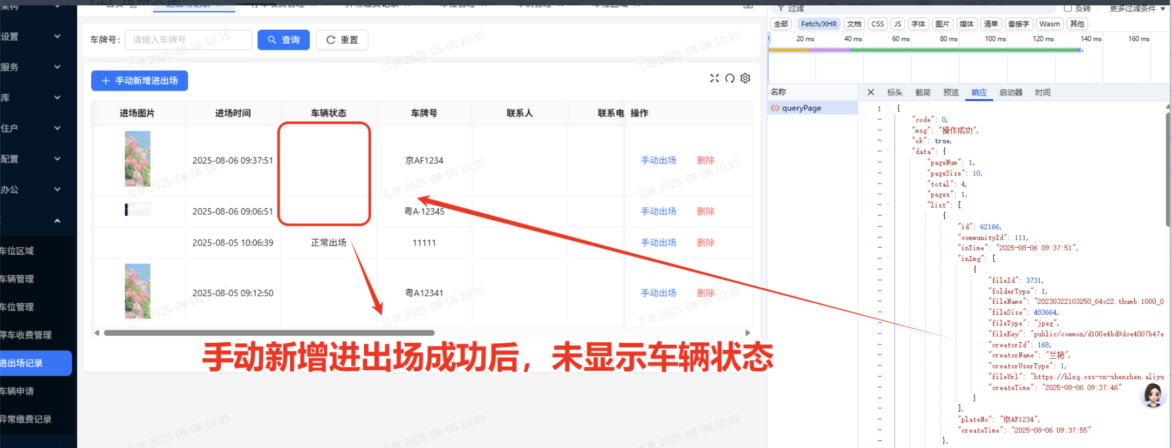Screen dimensions: 1172x448
Task: Open 更多过滤条件 dropdown
Action: click(1137, 8)
